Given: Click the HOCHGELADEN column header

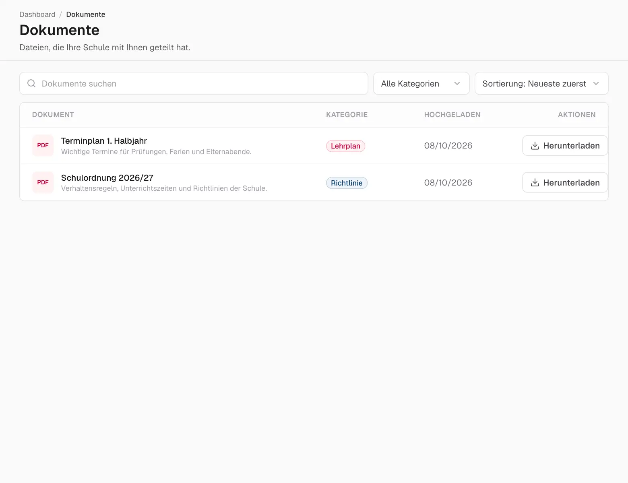Looking at the screenshot, I should pos(452,115).
